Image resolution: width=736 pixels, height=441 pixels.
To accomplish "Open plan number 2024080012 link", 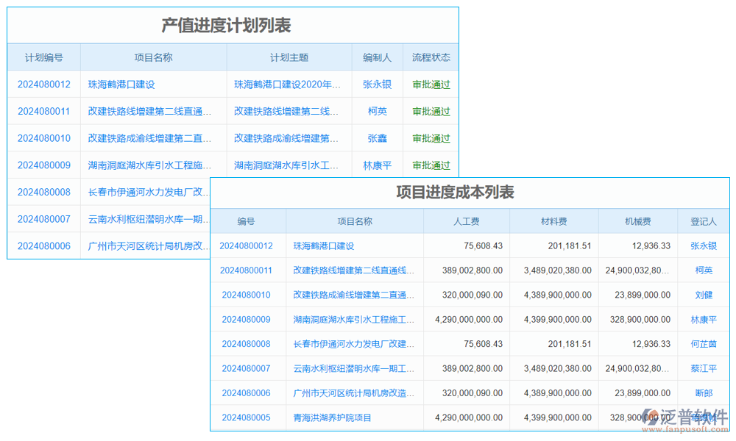I will point(43,84).
